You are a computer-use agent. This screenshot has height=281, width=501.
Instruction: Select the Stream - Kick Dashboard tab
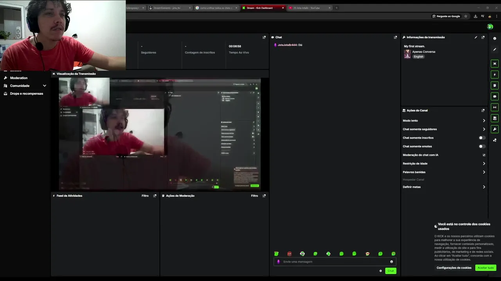coord(263,8)
